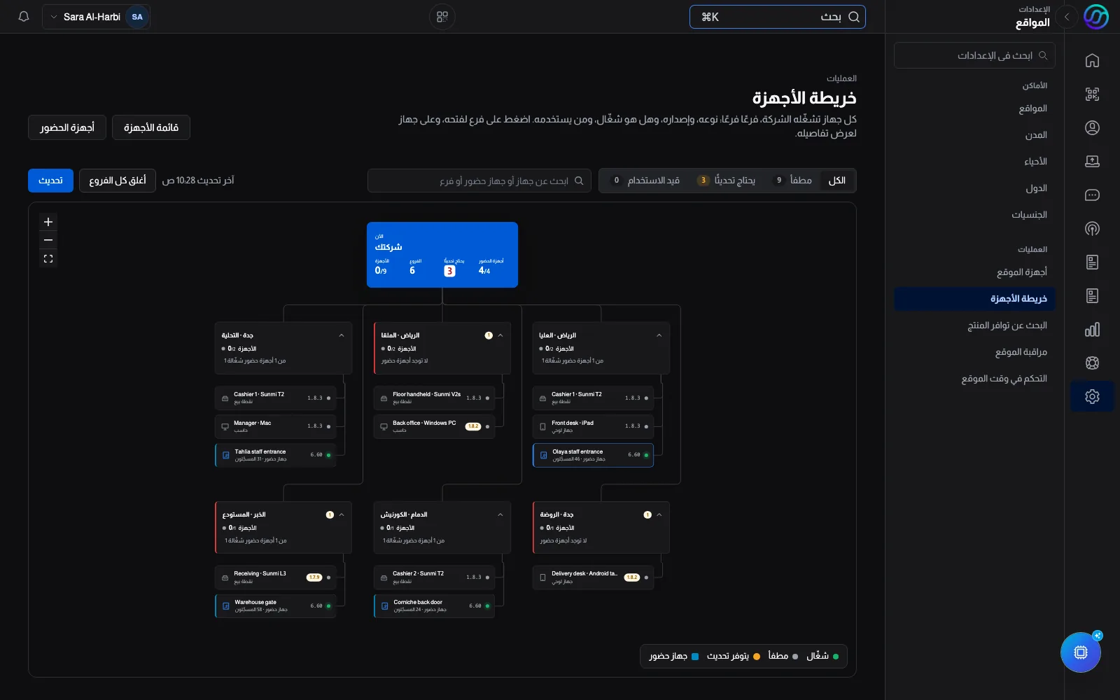The height and width of the screenshot is (700, 1120).
Task: Select the Back office · Windows PC device
Action: pos(434,426)
